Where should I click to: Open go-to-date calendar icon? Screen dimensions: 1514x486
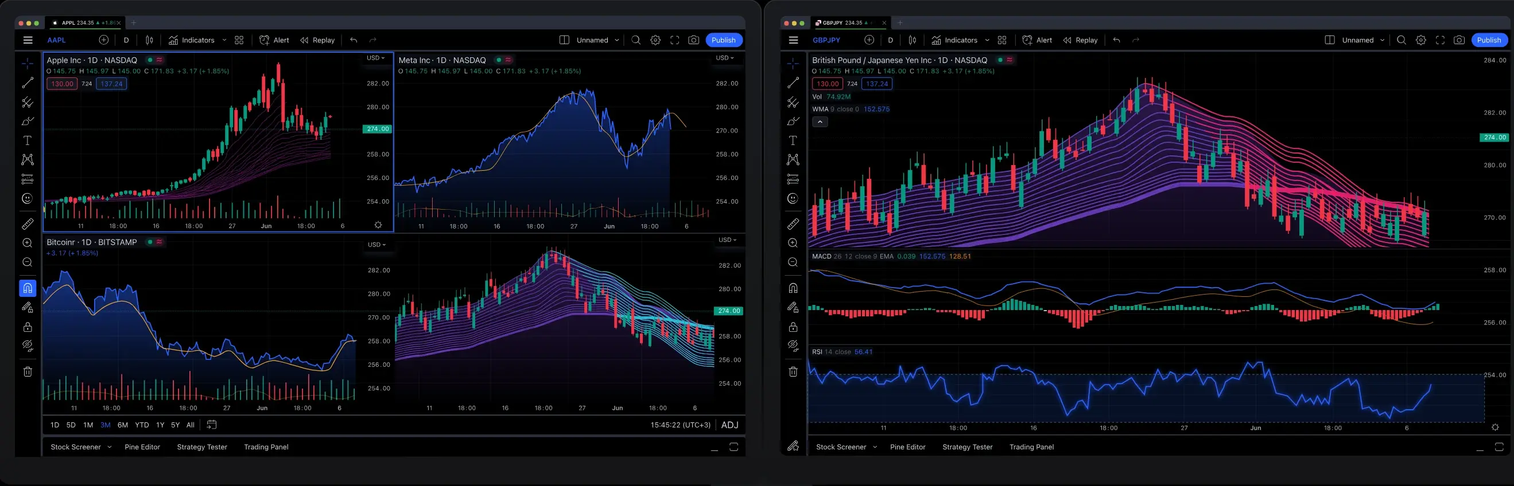(x=212, y=424)
